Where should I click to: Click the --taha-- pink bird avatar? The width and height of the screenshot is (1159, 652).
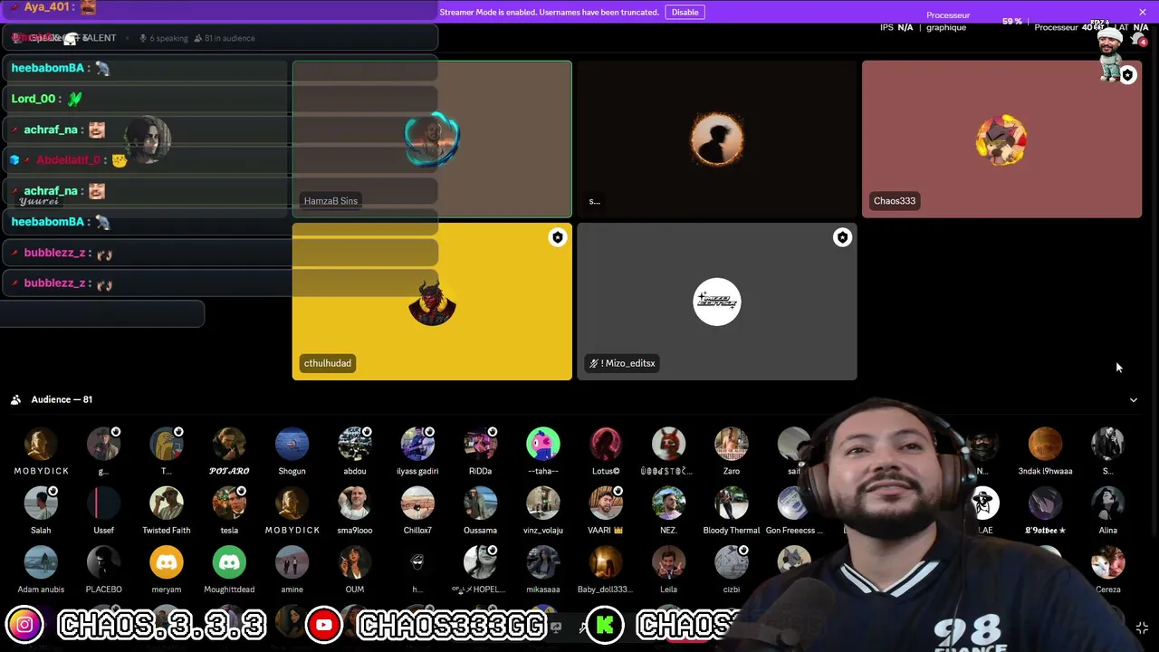tap(543, 444)
